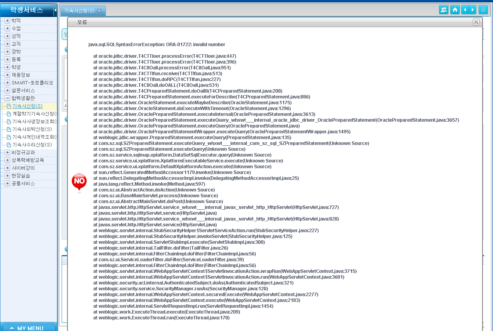Image resolution: width=493 pixels, height=331 pixels.
Task: Collapse the 학생서비스 sidebar with arrow
Action: coord(55,10)
